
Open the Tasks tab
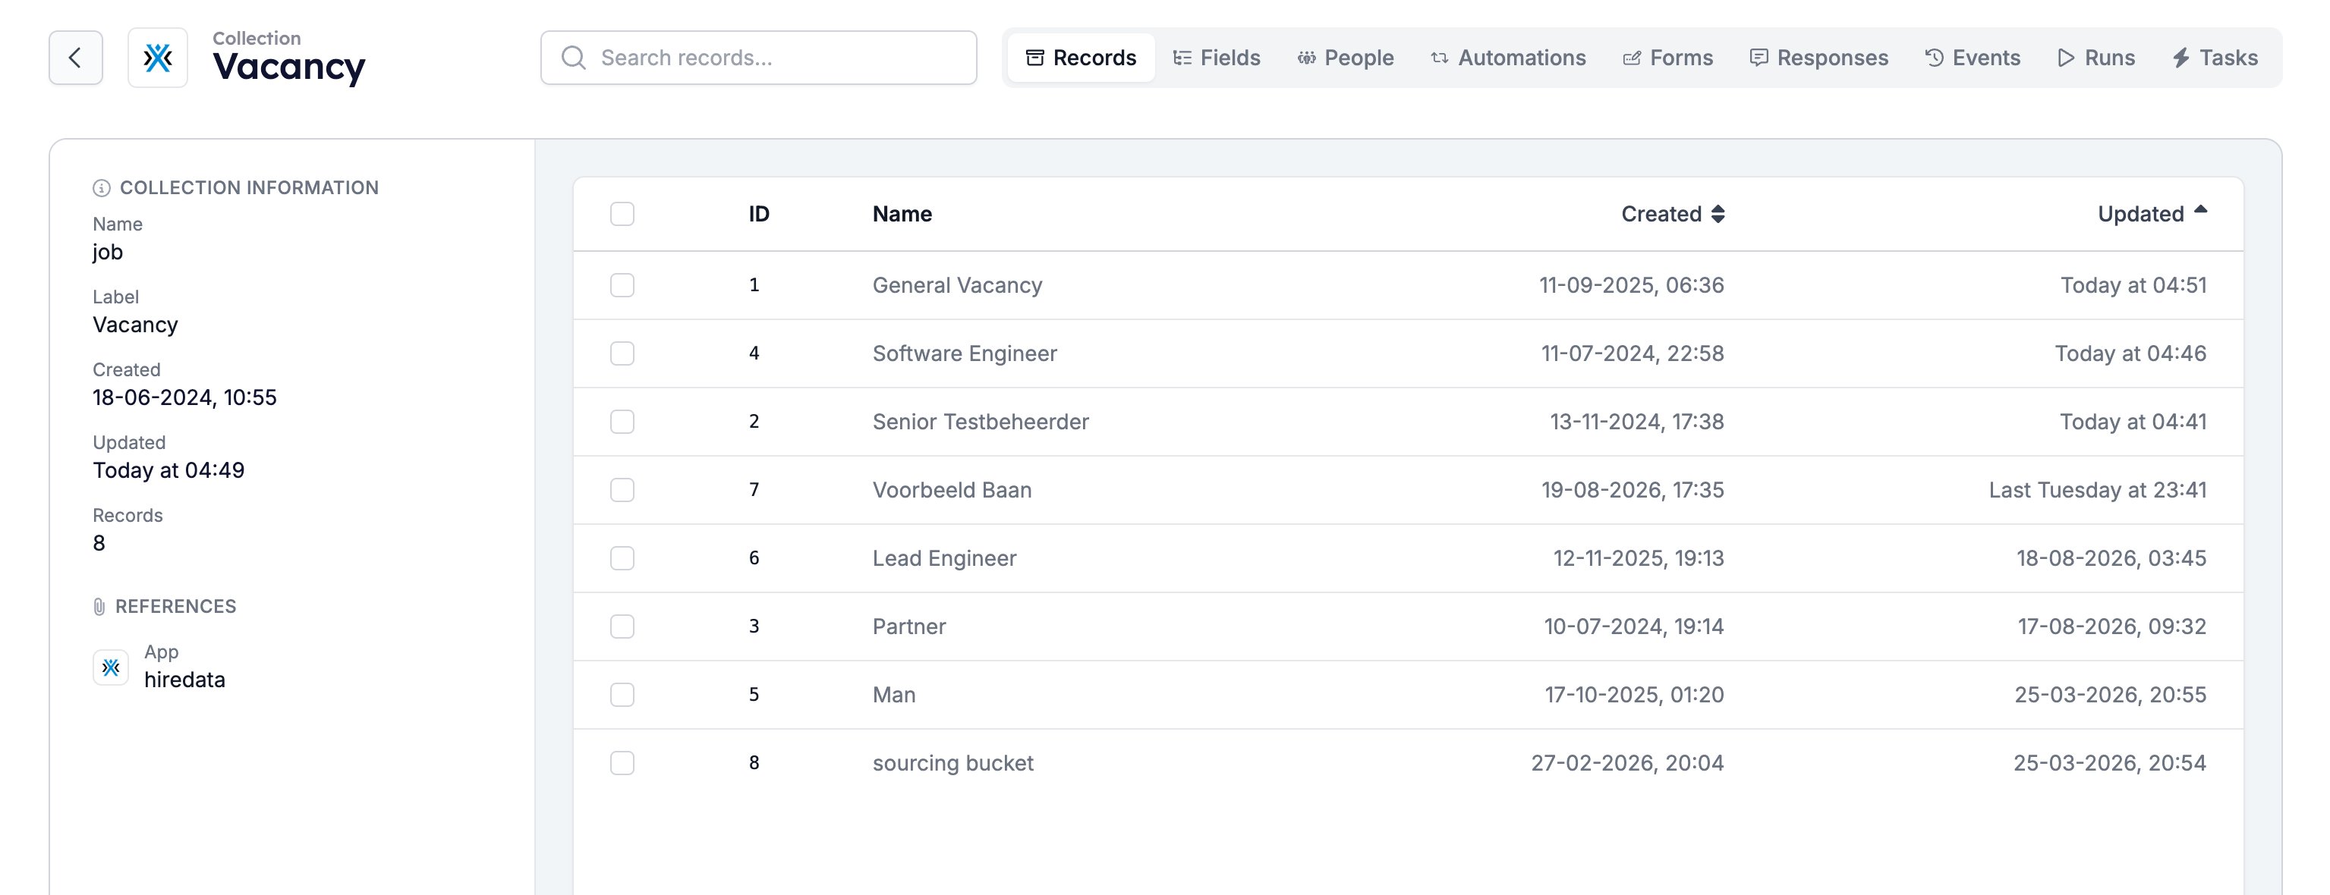coord(2215,58)
